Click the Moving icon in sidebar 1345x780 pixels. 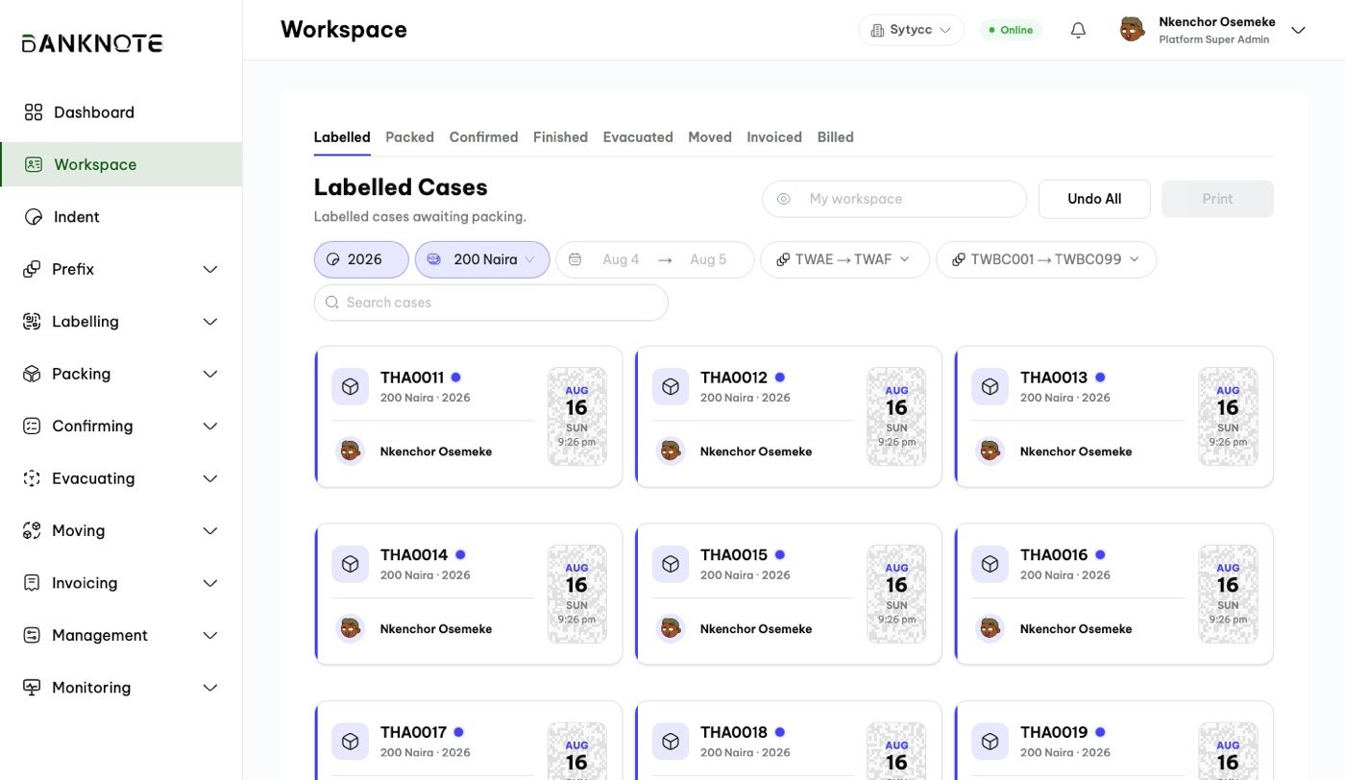32,530
